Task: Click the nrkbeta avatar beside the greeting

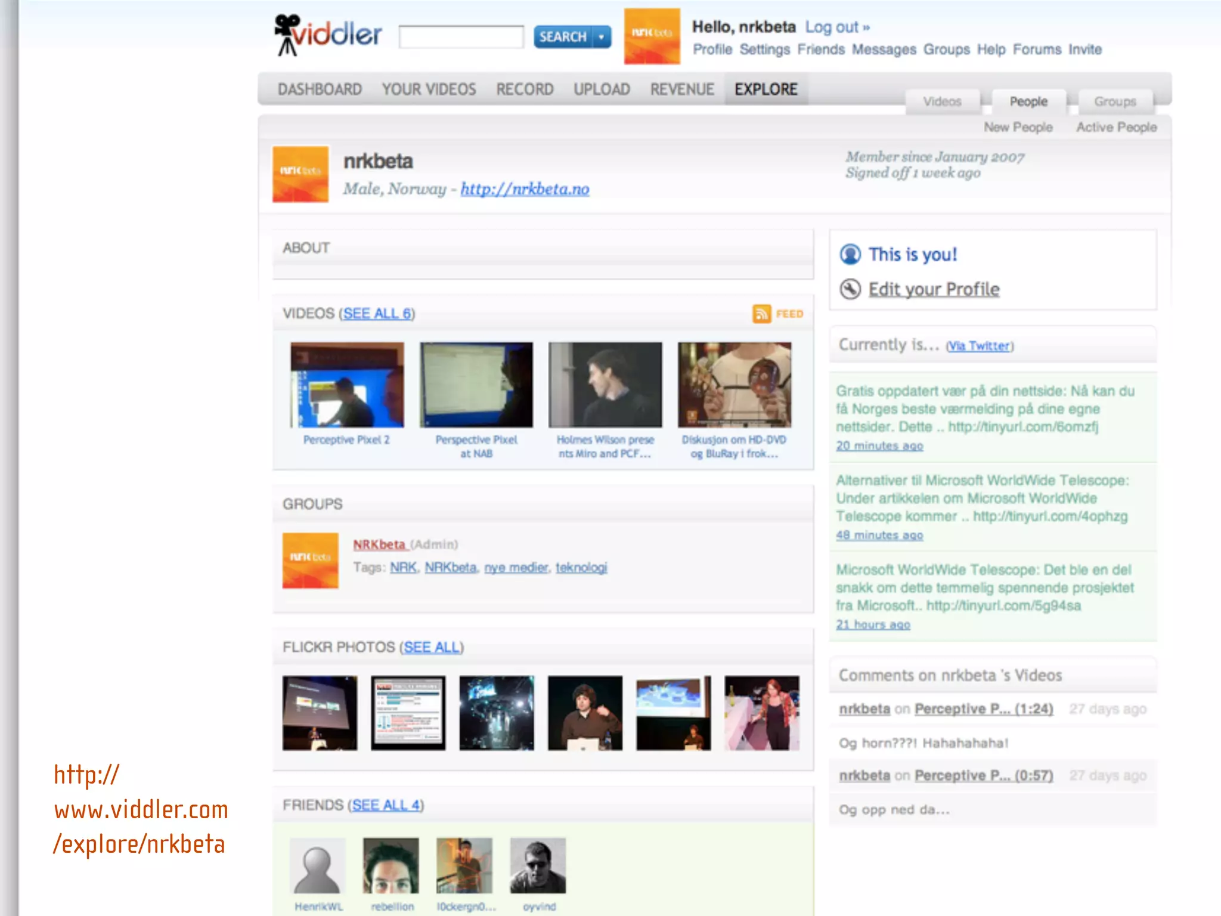Action: 652,36
